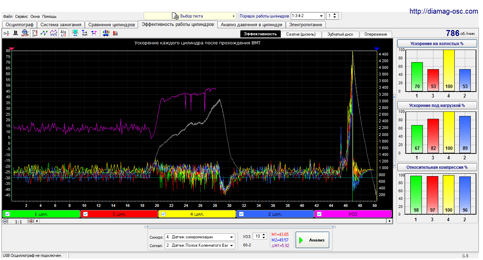Click the plus zoom-in icon below the chart
This screenshot has height=260, width=483.
pos(31,221)
